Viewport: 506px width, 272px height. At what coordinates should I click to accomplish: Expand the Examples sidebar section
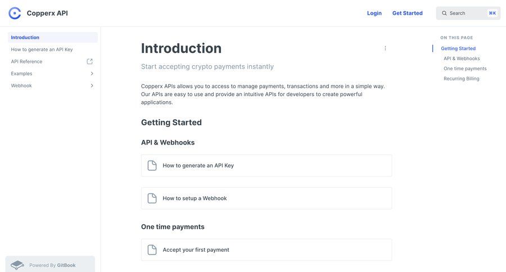point(92,74)
